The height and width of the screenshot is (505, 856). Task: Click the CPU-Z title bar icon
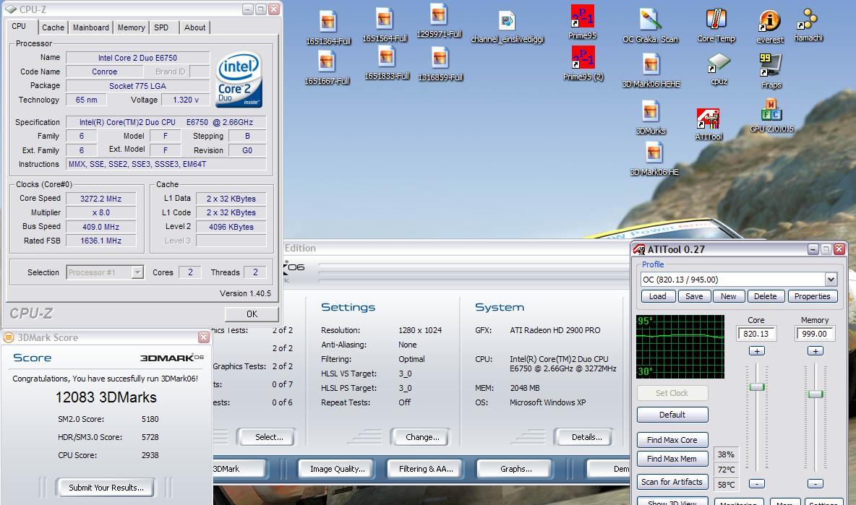coord(11,9)
